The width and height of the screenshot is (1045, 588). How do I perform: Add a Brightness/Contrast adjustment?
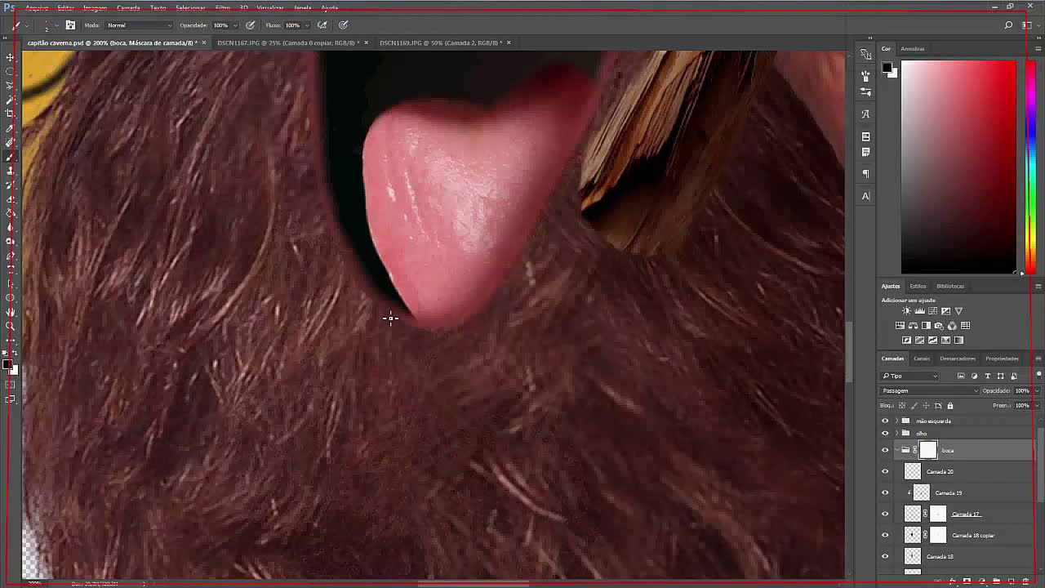(x=906, y=311)
